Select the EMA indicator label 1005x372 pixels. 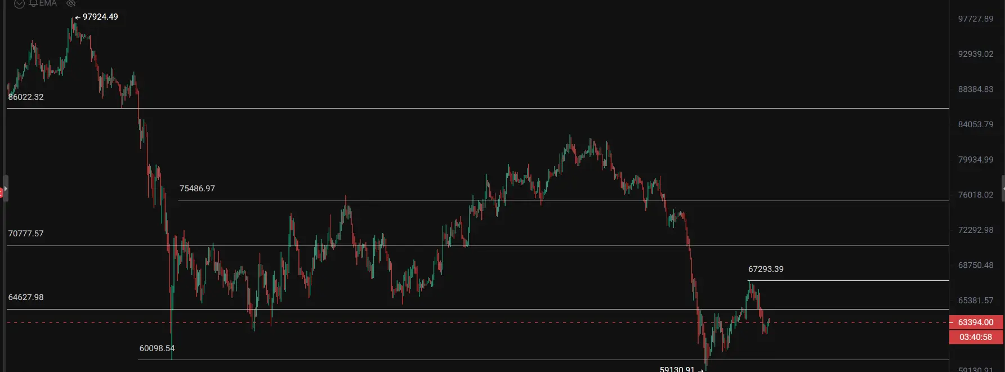coord(48,3)
